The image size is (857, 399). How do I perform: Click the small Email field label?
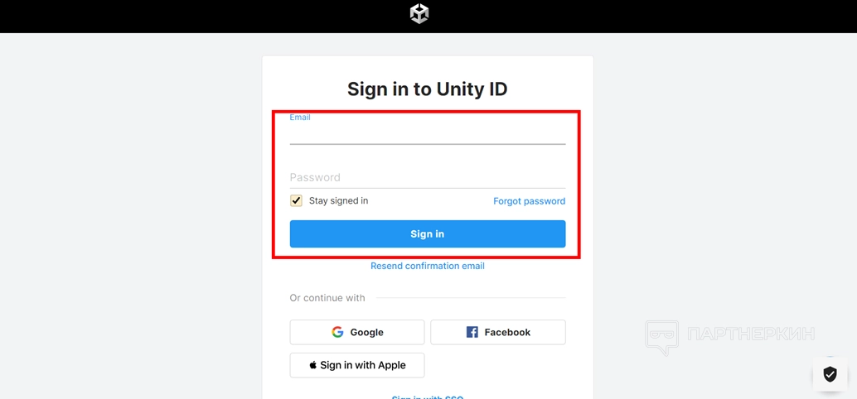pos(300,118)
